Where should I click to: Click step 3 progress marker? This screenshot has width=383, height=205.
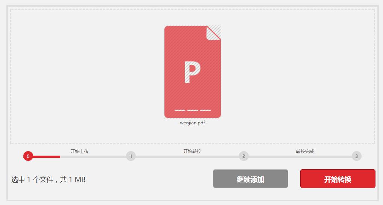pyautogui.click(x=356, y=156)
